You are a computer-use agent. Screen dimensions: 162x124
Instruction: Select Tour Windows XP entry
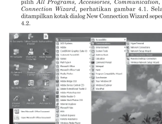108,81
